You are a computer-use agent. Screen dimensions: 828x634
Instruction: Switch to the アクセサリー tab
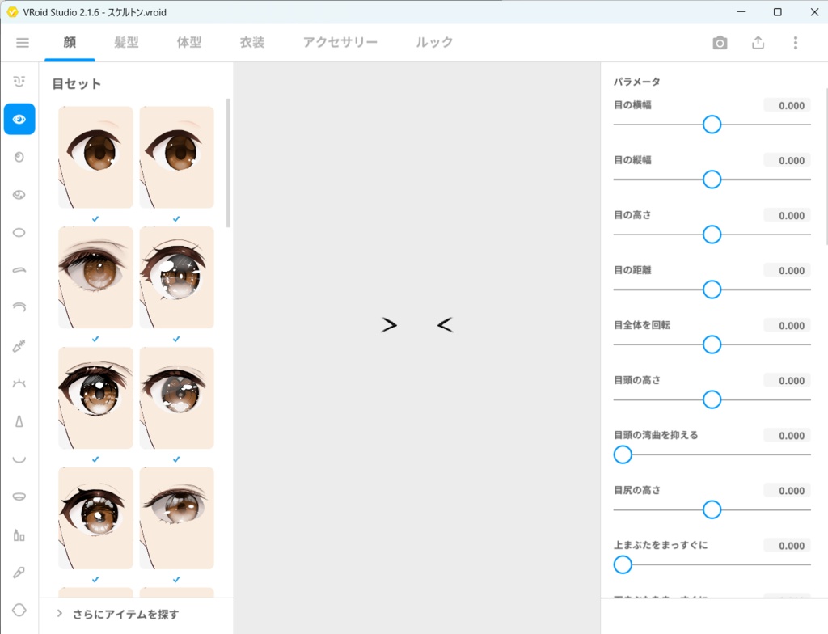340,42
